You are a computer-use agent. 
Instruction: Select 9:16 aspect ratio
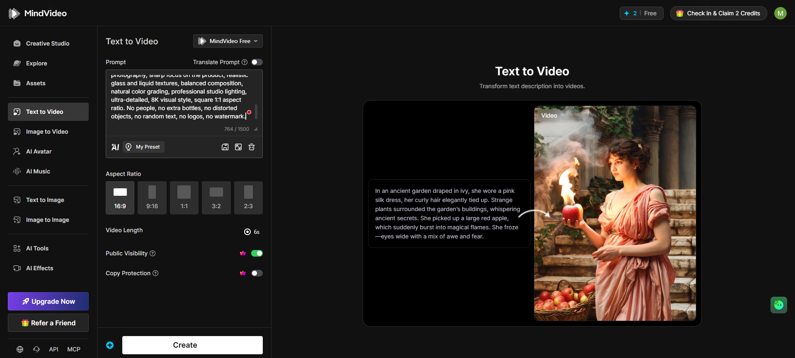(x=152, y=198)
